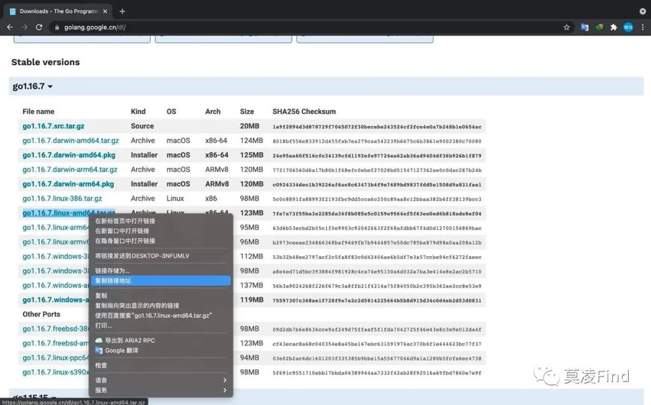
Task: Close the Downloads - The Go Programming tab
Action: (x=105, y=11)
